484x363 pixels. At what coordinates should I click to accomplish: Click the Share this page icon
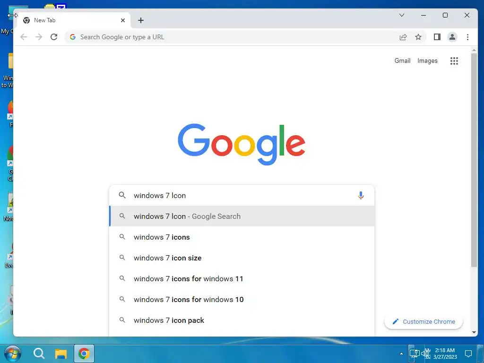403,37
